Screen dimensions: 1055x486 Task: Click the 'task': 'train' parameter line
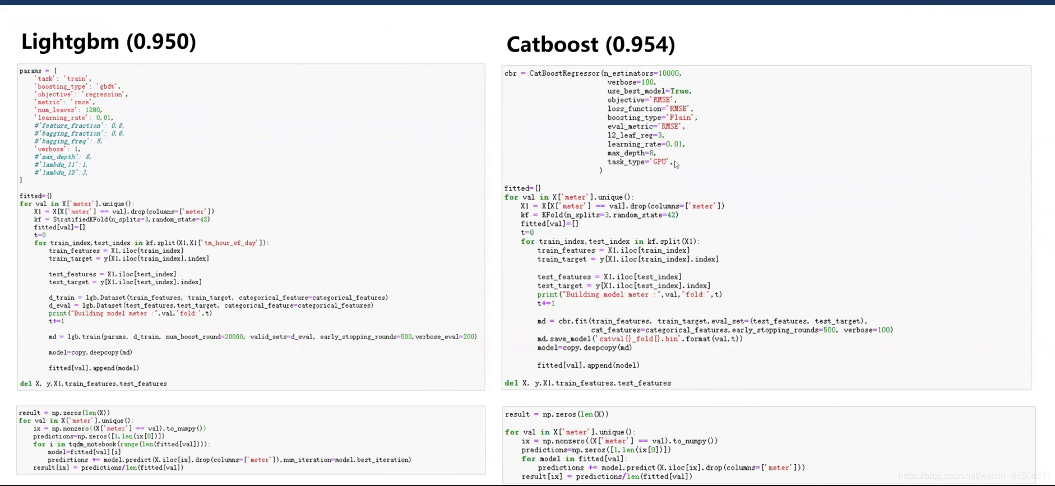pos(62,79)
